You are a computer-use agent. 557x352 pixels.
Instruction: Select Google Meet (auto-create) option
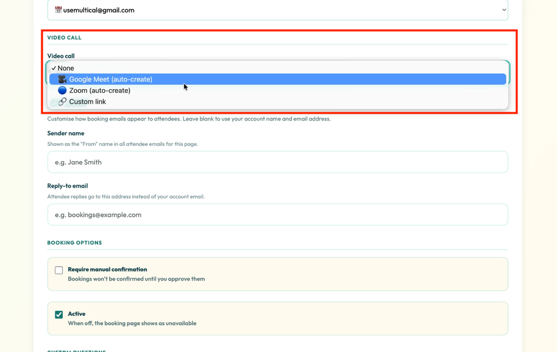coord(109,79)
